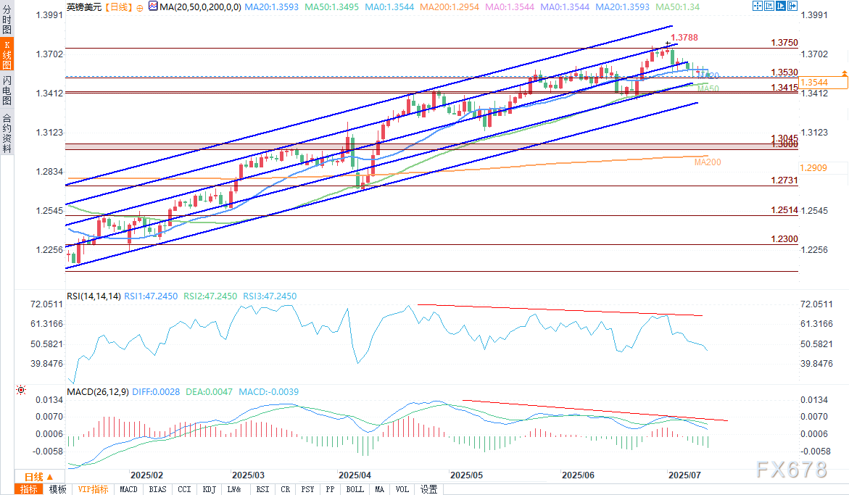Click the orange price alert marker on axis
849x495 pixels.
844,74
